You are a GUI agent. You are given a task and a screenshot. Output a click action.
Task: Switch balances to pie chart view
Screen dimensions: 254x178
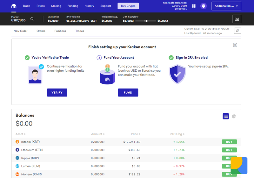coord(234,116)
